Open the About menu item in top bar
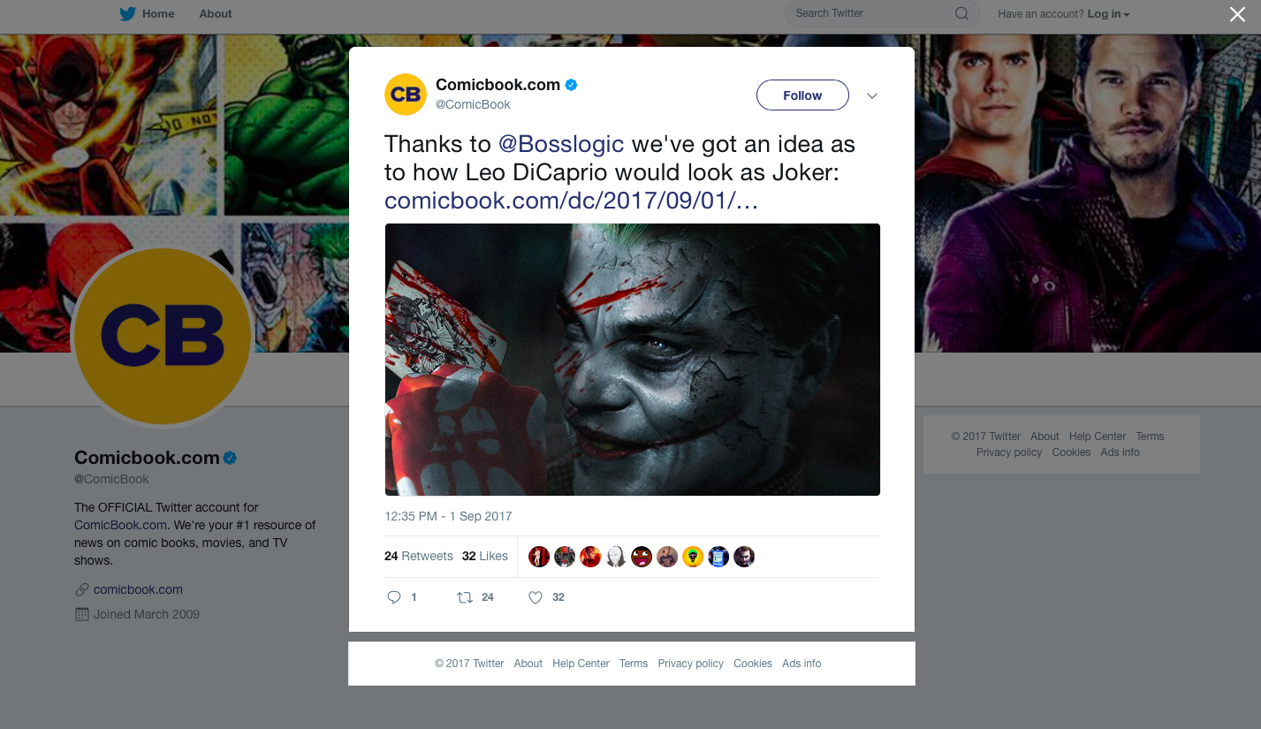This screenshot has height=729, width=1261. click(x=216, y=14)
